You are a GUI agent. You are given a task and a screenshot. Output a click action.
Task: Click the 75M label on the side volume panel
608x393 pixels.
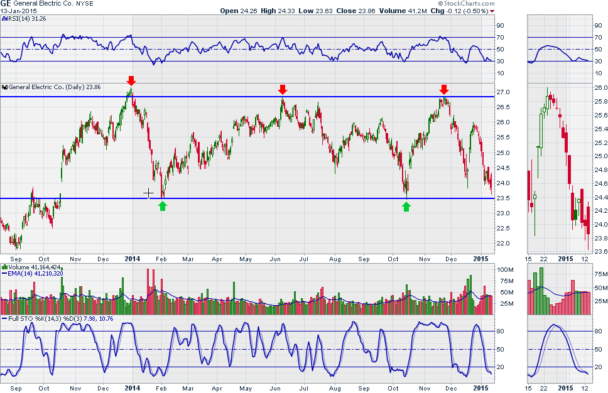[601, 274]
